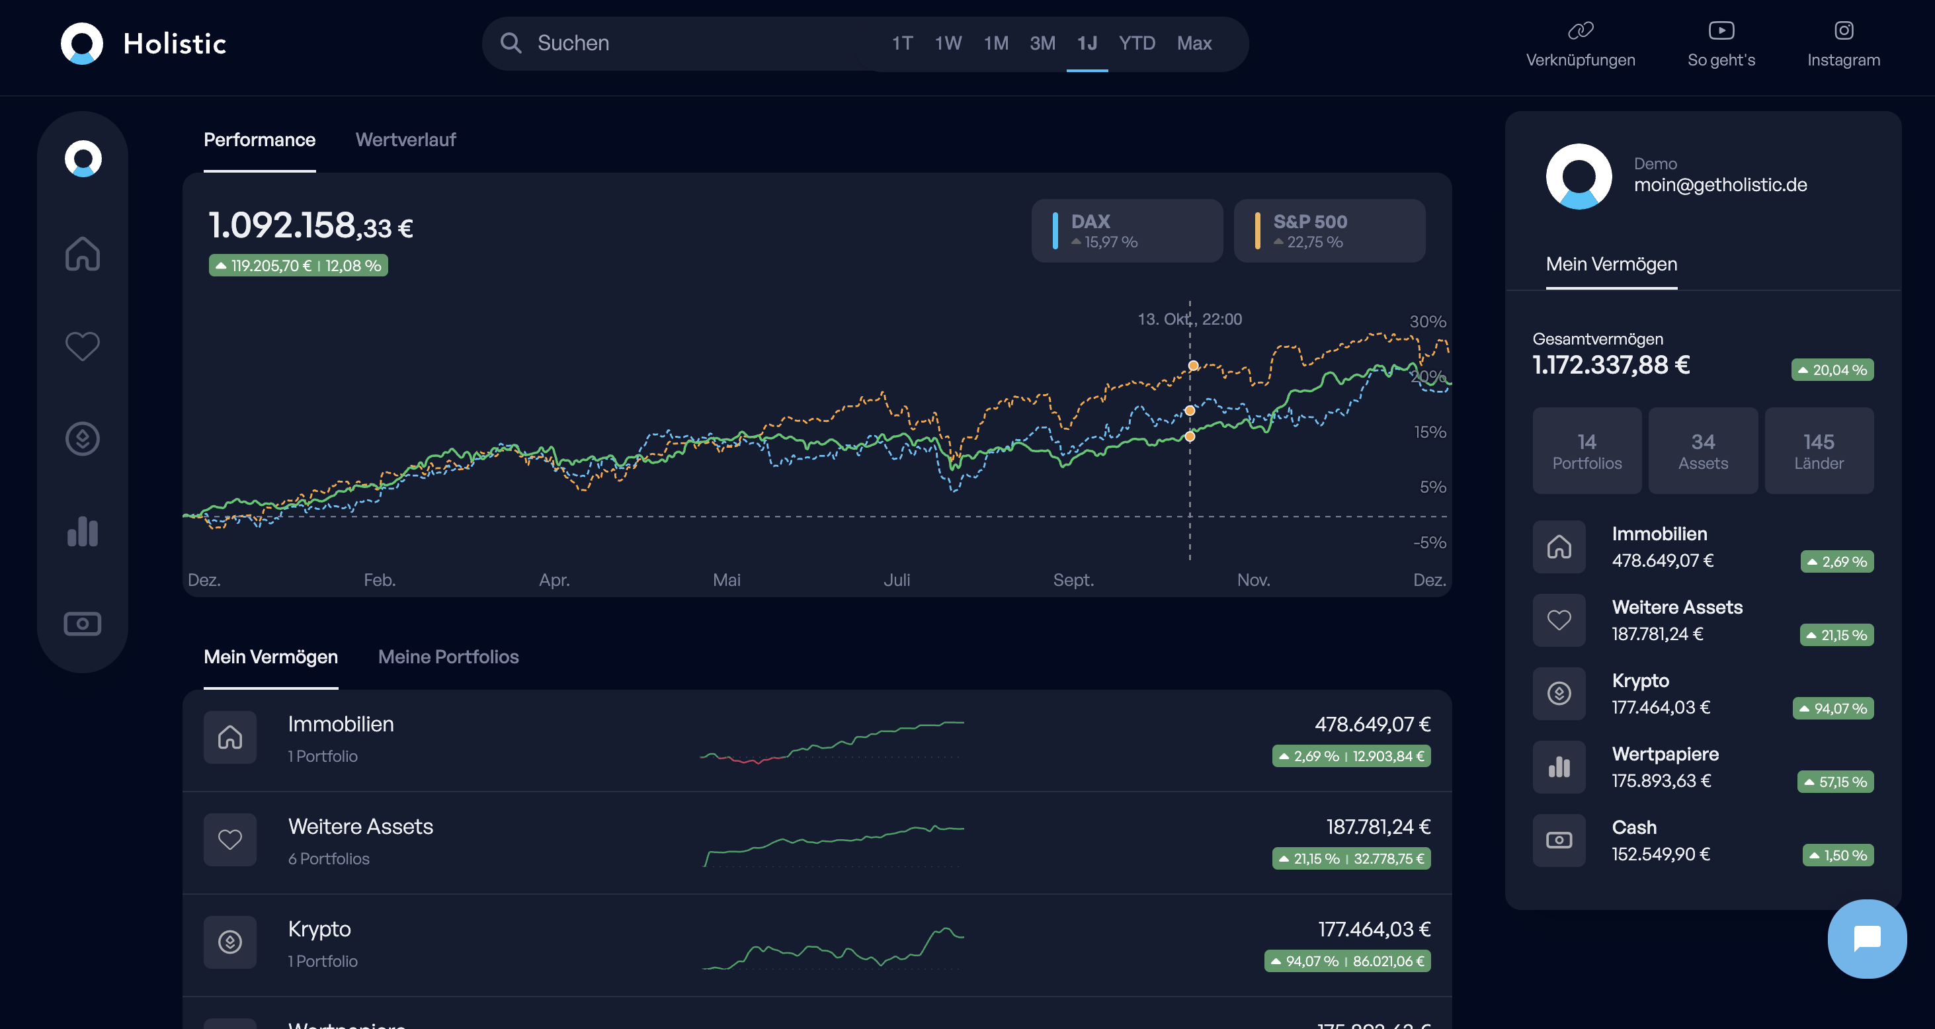Select 1T time range
This screenshot has height=1029, width=1935.
click(x=902, y=44)
